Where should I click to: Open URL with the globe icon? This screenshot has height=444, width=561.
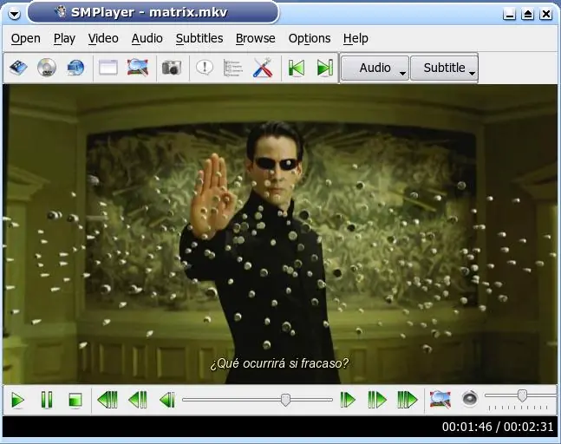pyautogui.click(x=75, y=68)
